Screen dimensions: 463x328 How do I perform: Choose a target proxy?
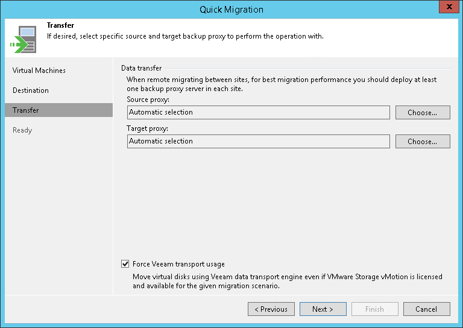point(422,142)
